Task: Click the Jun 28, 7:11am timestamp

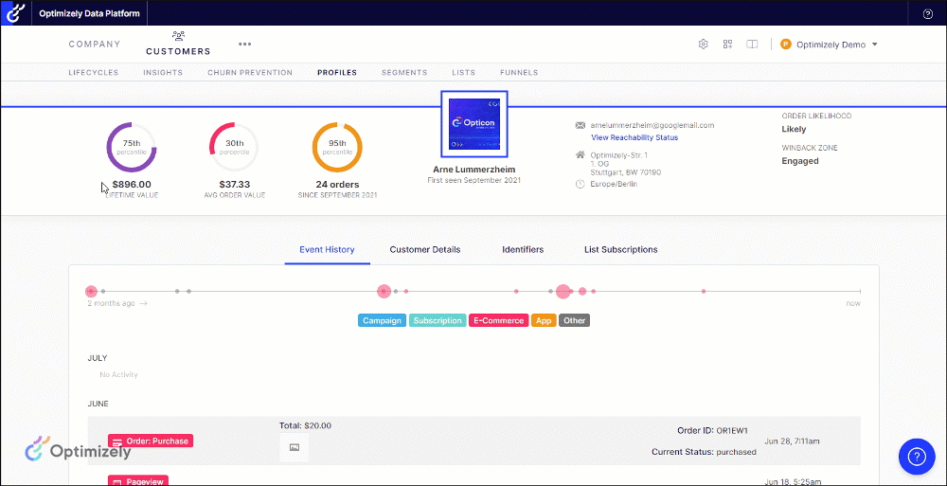Action: point(792,441)
